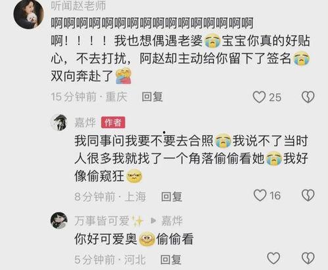Open 嘉烨's profile avatar

tap(59, 122)
